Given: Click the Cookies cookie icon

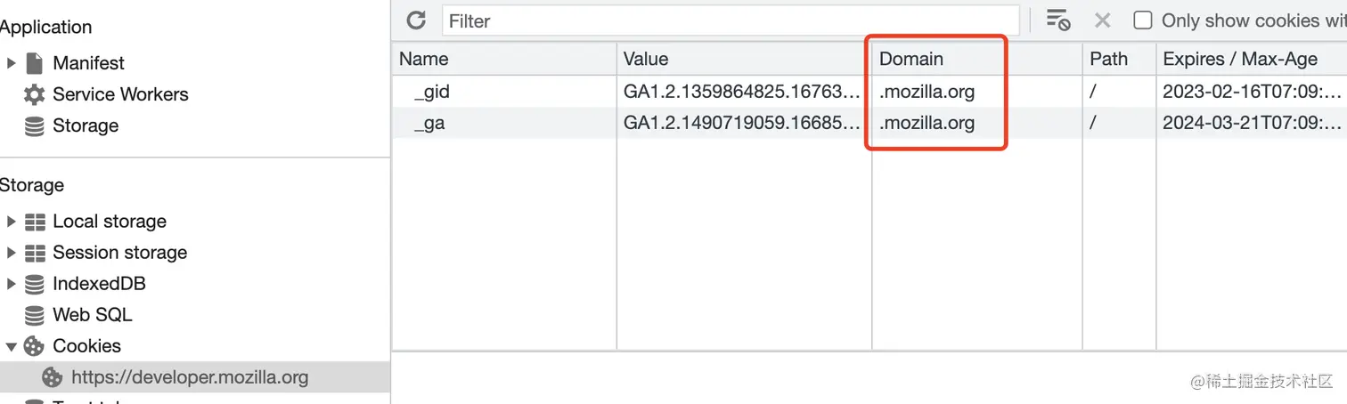Looking at the screenshot, I should point(35,346).
